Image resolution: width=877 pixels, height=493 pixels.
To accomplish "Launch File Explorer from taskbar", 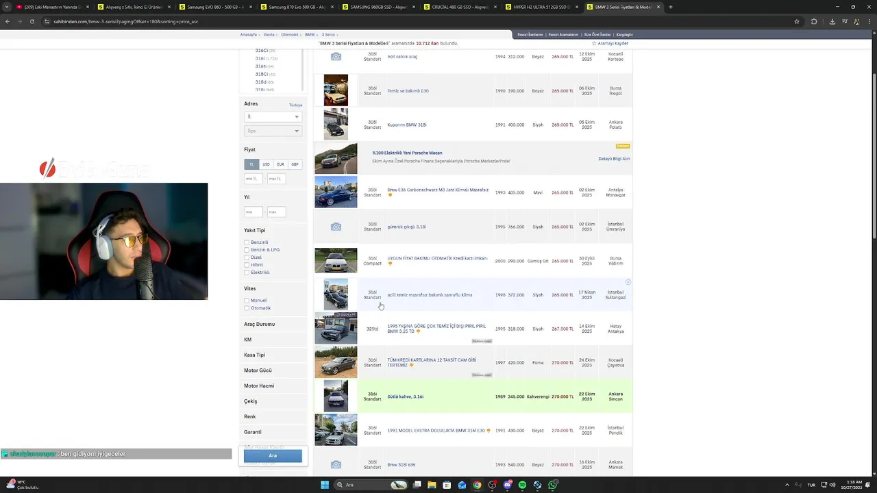I will 432,485.
